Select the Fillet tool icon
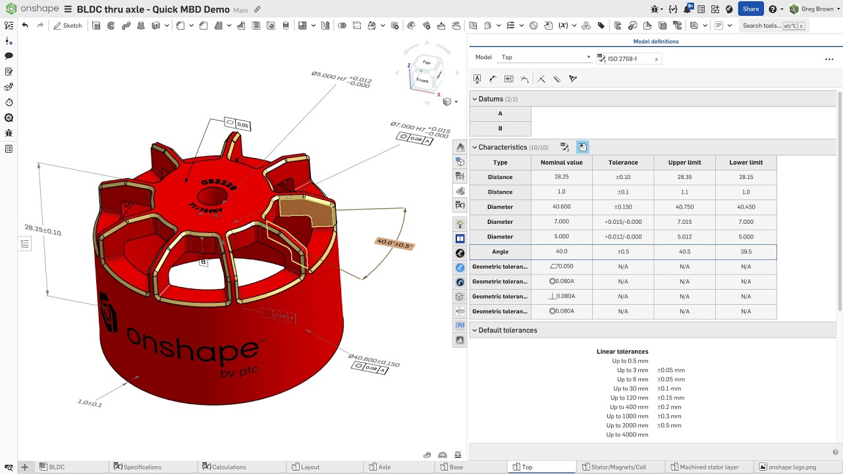This screenshot has width=843, height=474. coord(180,26)
